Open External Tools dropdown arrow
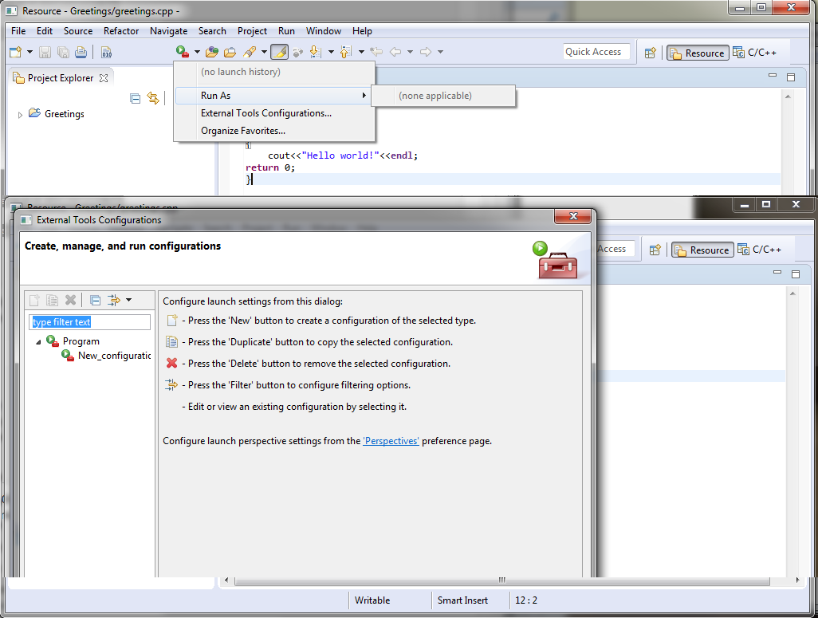Screen dimensions: 818x618 (x=197, y=52)
